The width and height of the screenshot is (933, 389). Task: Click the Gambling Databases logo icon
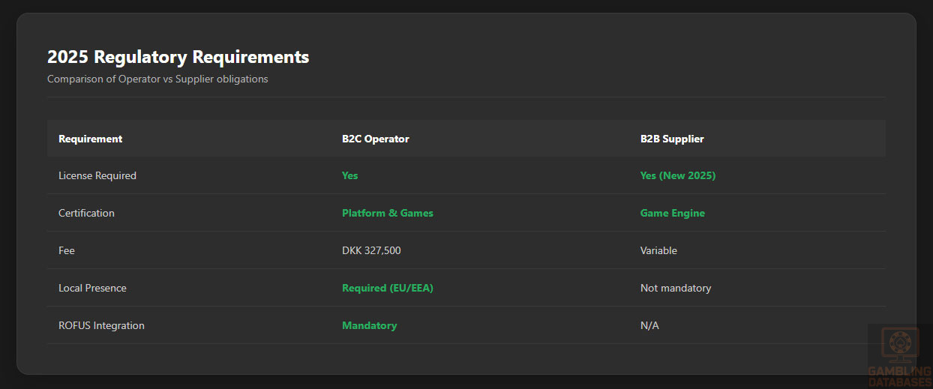coord(899,348)
